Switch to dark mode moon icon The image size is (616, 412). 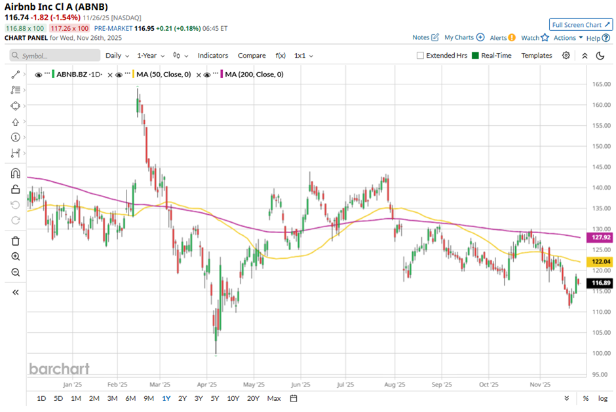(x=600, y=56)
